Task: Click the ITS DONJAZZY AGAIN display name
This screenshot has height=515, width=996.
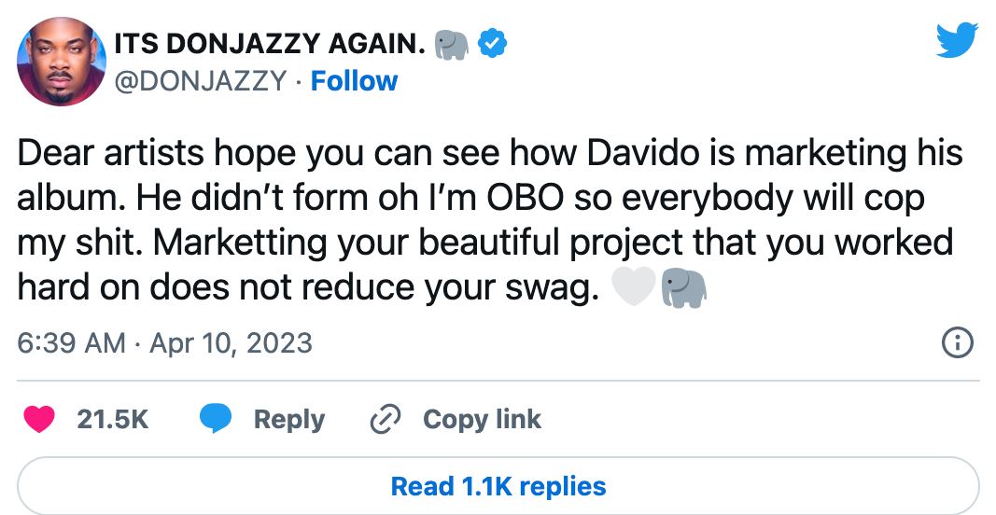Action: 270,43
